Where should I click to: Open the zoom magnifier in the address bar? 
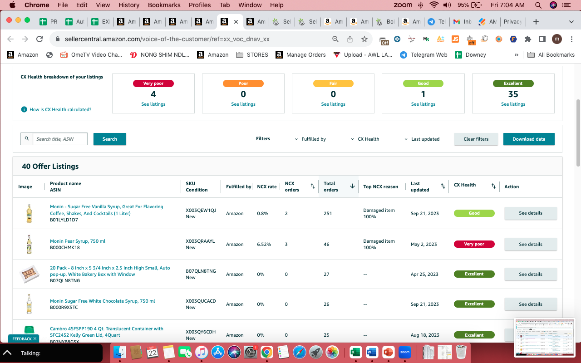(x=335, y=39)
